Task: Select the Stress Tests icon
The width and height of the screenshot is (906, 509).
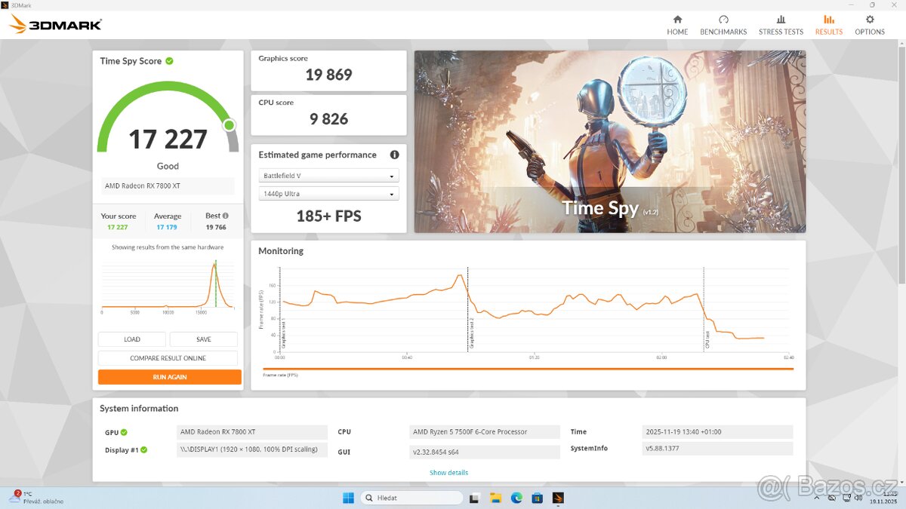Action: point(781,23)
